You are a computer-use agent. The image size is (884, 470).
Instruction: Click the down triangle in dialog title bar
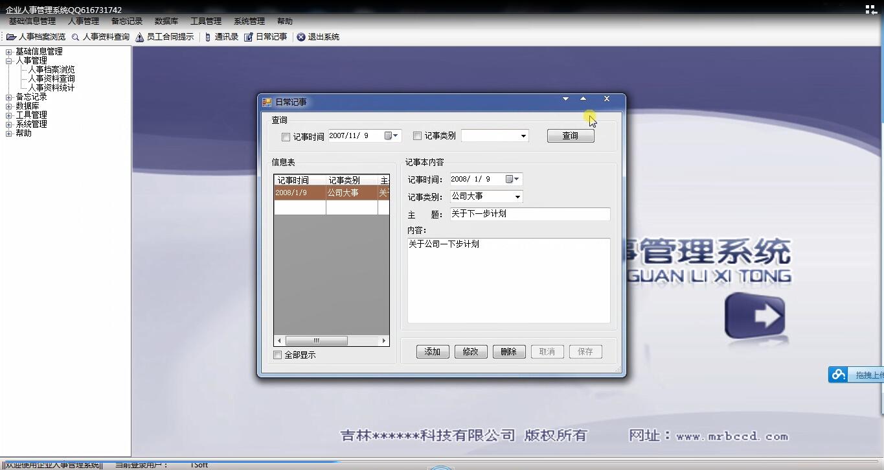coord(565,99)
